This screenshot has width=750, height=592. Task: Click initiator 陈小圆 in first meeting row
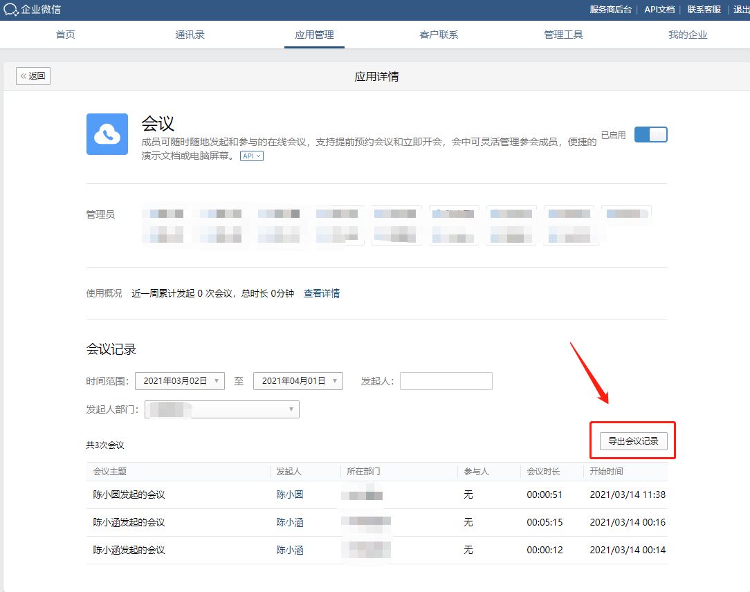pos(290,494)
